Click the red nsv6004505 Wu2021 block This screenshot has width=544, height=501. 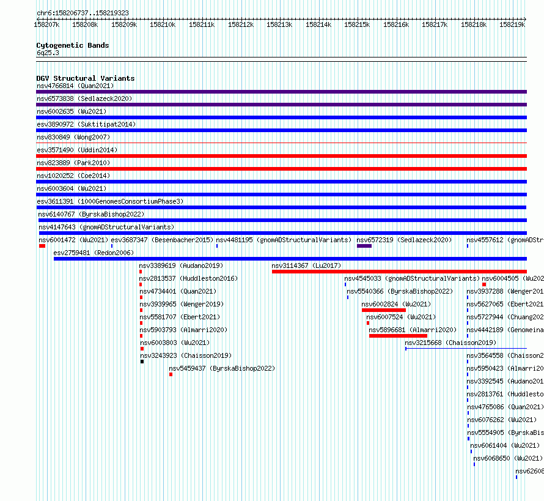tap(484, 284)
